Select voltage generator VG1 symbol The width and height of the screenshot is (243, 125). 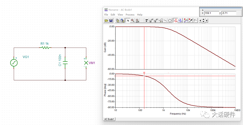[14, 63]
